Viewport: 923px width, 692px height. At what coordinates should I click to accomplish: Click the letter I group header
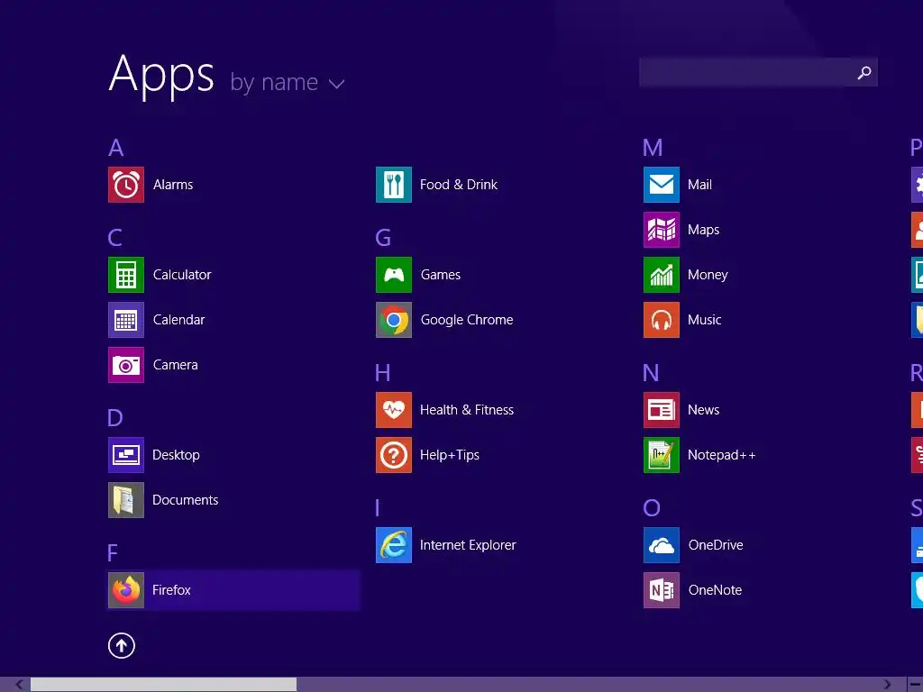click(x=378, y=508)
